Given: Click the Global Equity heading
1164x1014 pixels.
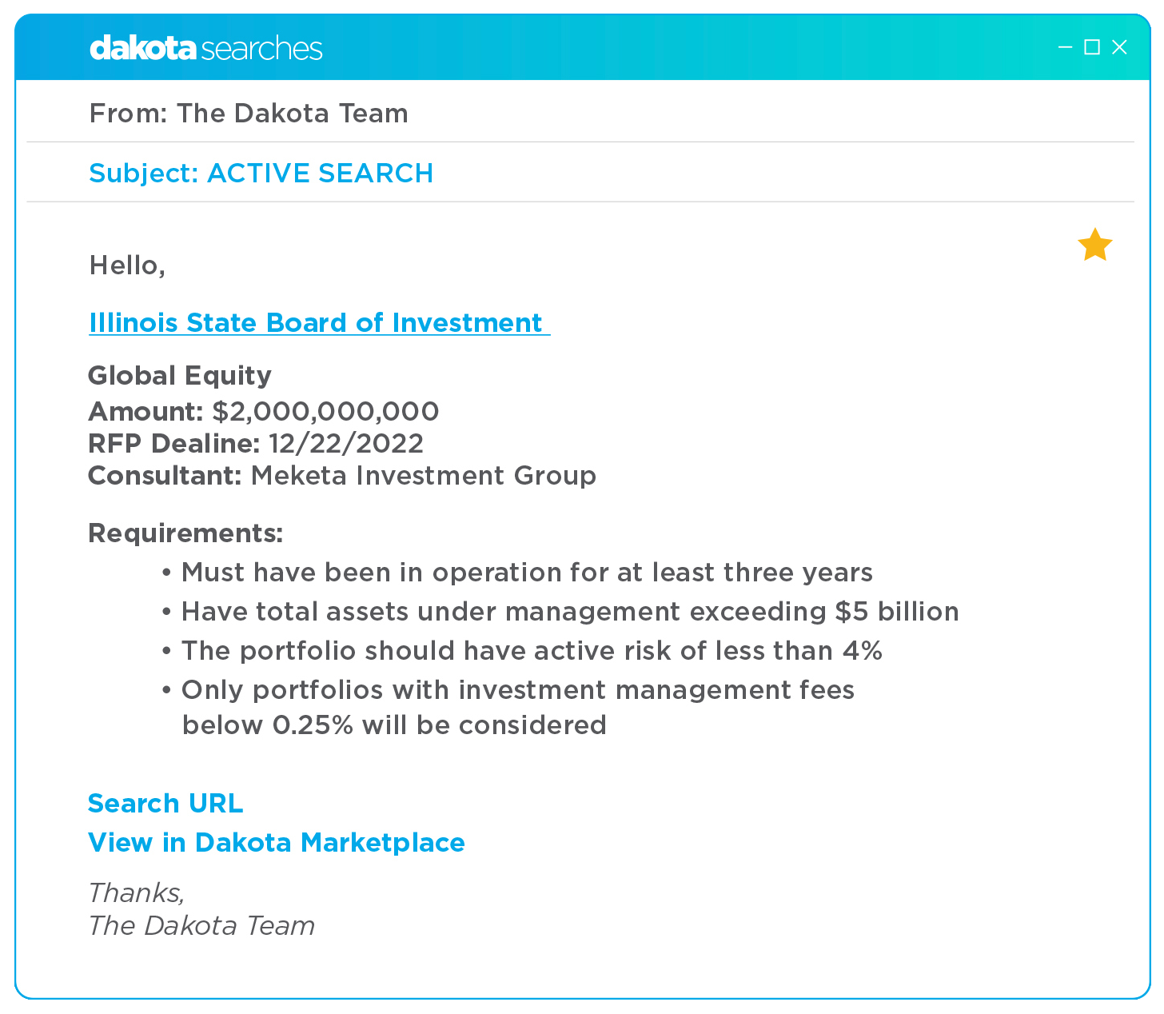Looking at the screenshot, I should coord(180,375).
